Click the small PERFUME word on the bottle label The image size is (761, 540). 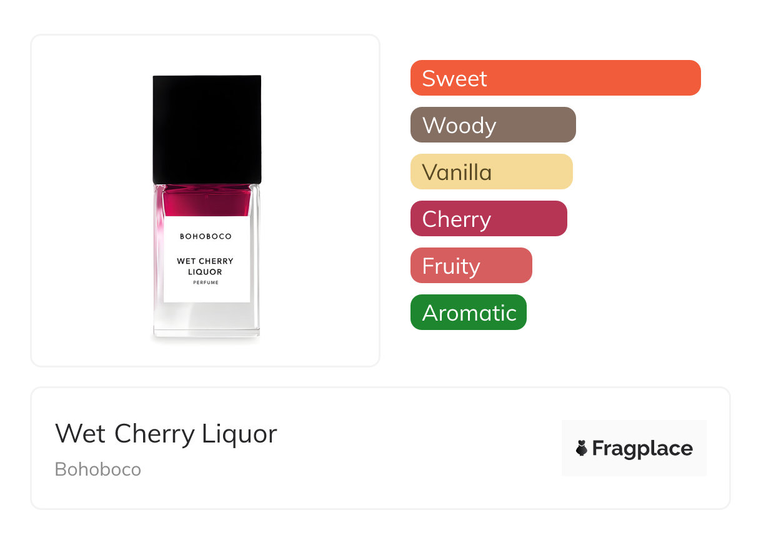205,283
